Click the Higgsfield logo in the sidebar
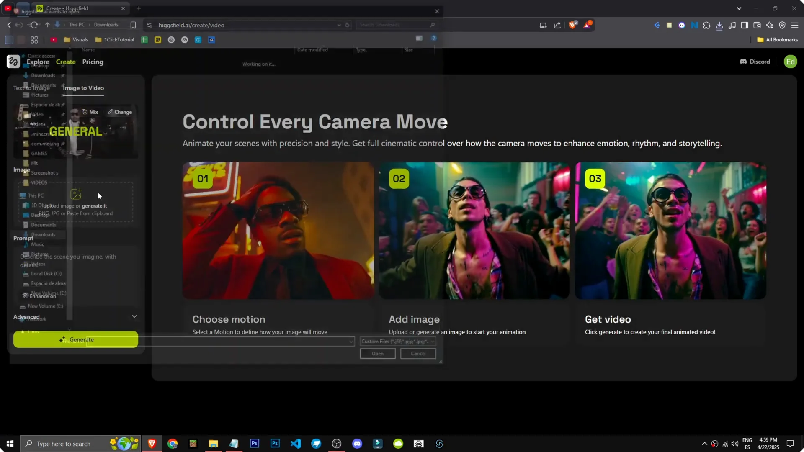Image resolution: width=804 pixels, height=452 pixels. coord(13,61)
